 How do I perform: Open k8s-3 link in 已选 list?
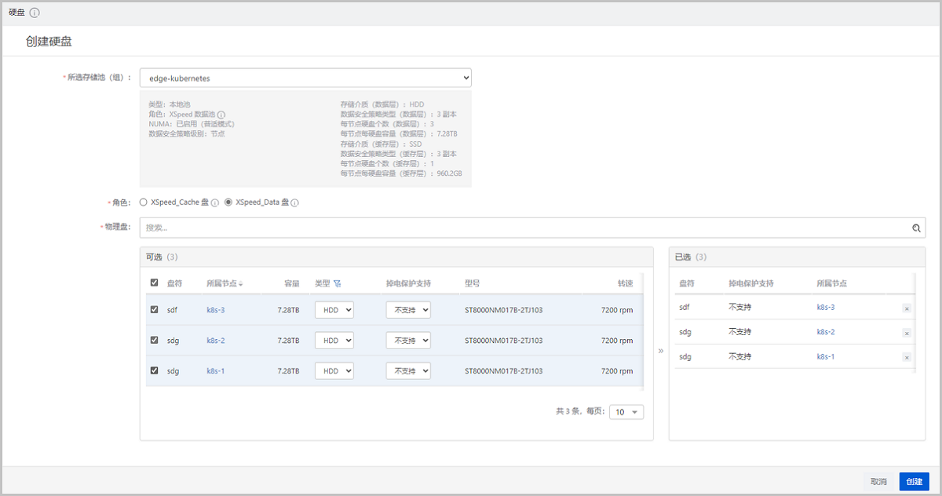826,308
